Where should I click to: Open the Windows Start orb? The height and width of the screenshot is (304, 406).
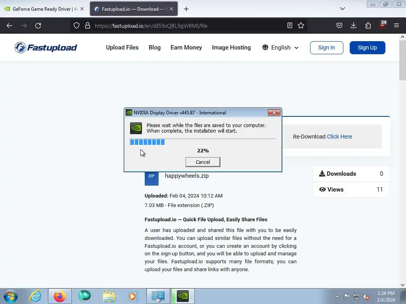11,296
